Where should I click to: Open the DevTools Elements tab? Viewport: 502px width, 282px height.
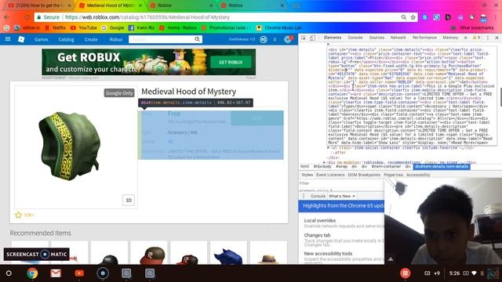point(333,38)
